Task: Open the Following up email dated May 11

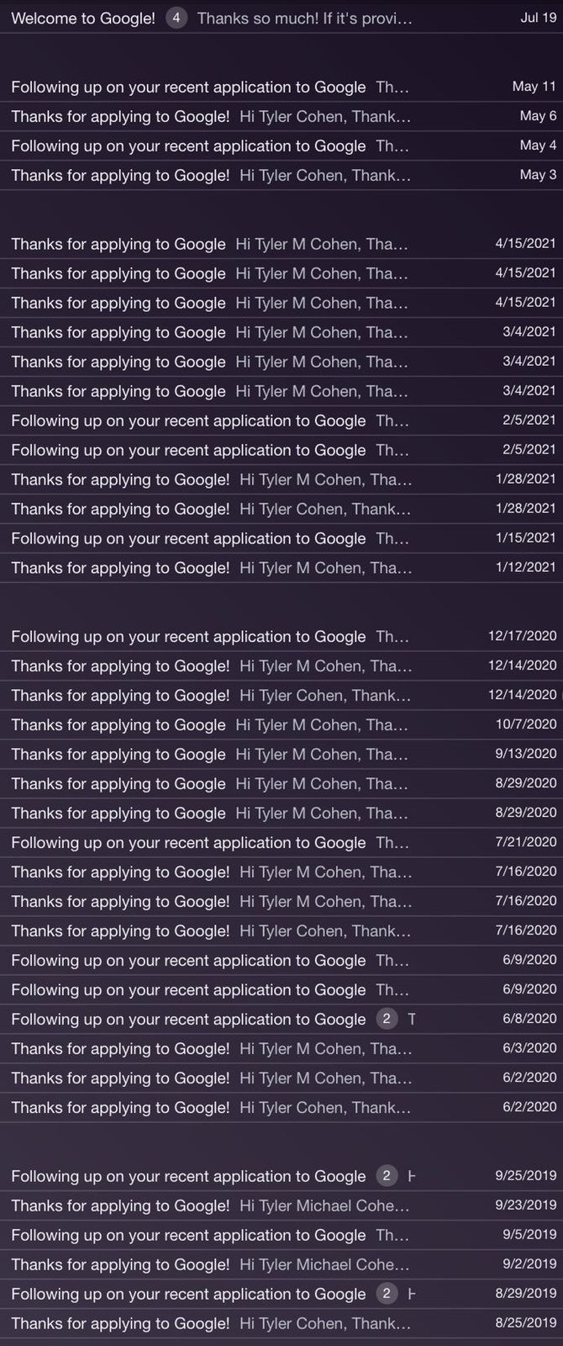Action: [281, 87]
